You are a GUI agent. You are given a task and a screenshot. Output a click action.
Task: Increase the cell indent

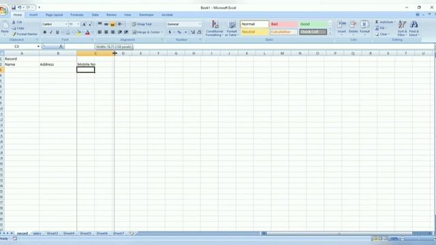coord(126,32)
